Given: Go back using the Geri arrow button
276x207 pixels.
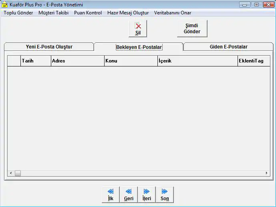Looking at the screenshot, I should [129, 195].
